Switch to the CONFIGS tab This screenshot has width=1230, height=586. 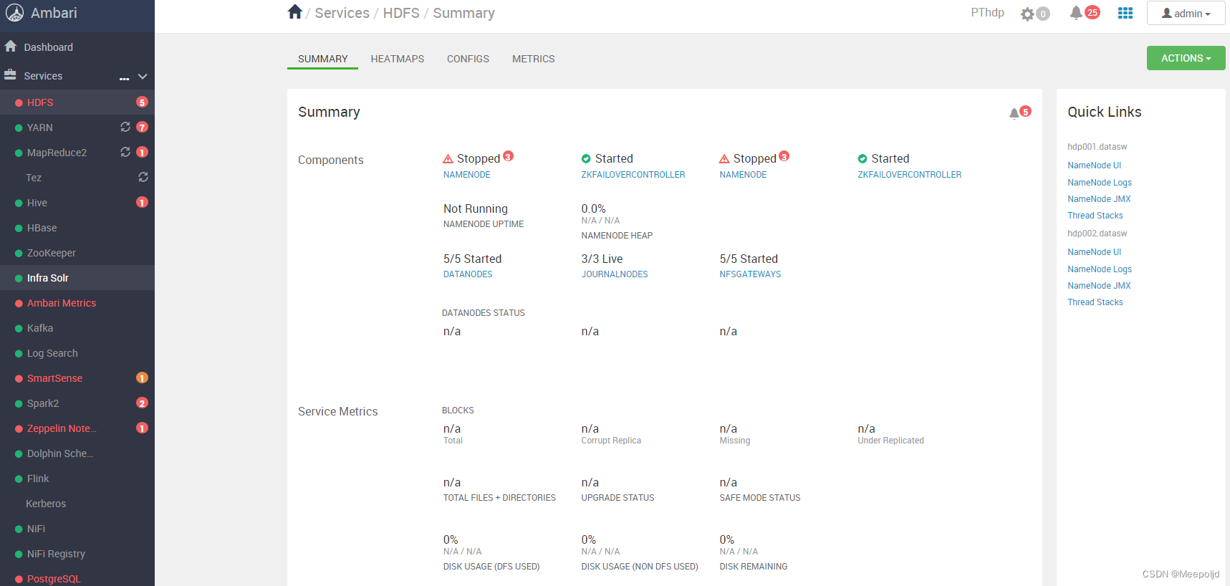point(468,59)
